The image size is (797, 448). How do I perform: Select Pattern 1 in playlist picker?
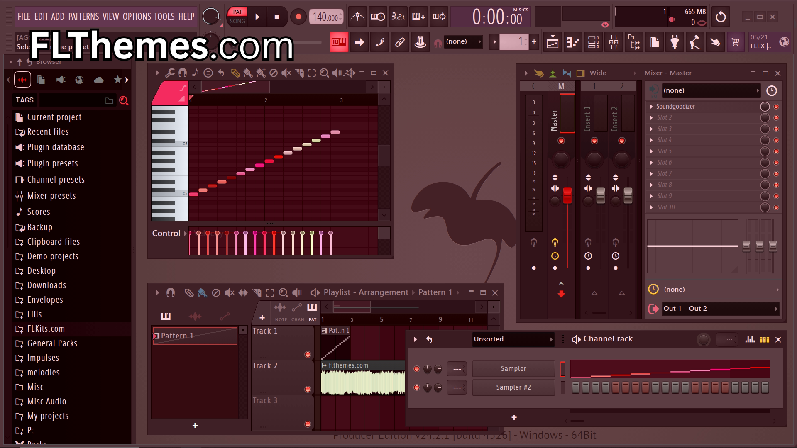195,336
